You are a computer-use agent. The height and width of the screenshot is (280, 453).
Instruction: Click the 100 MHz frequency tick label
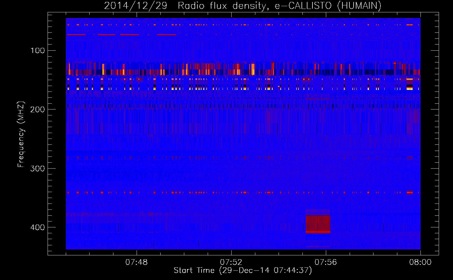[38, 50]
